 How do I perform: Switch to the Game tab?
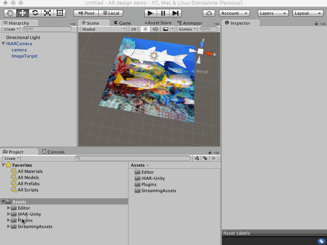pyautogui.click(x=123, y=23)
